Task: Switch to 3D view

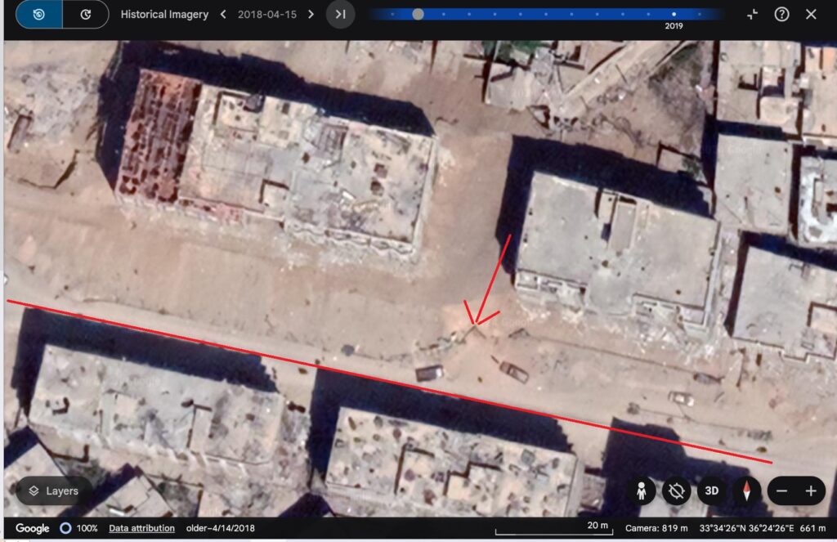Action: click(712, 490)
